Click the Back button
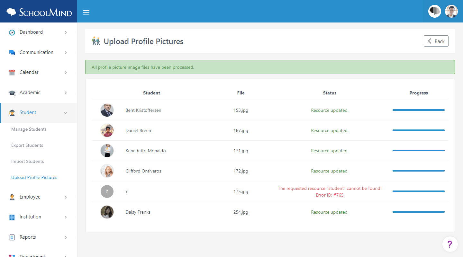 (436, 41)
